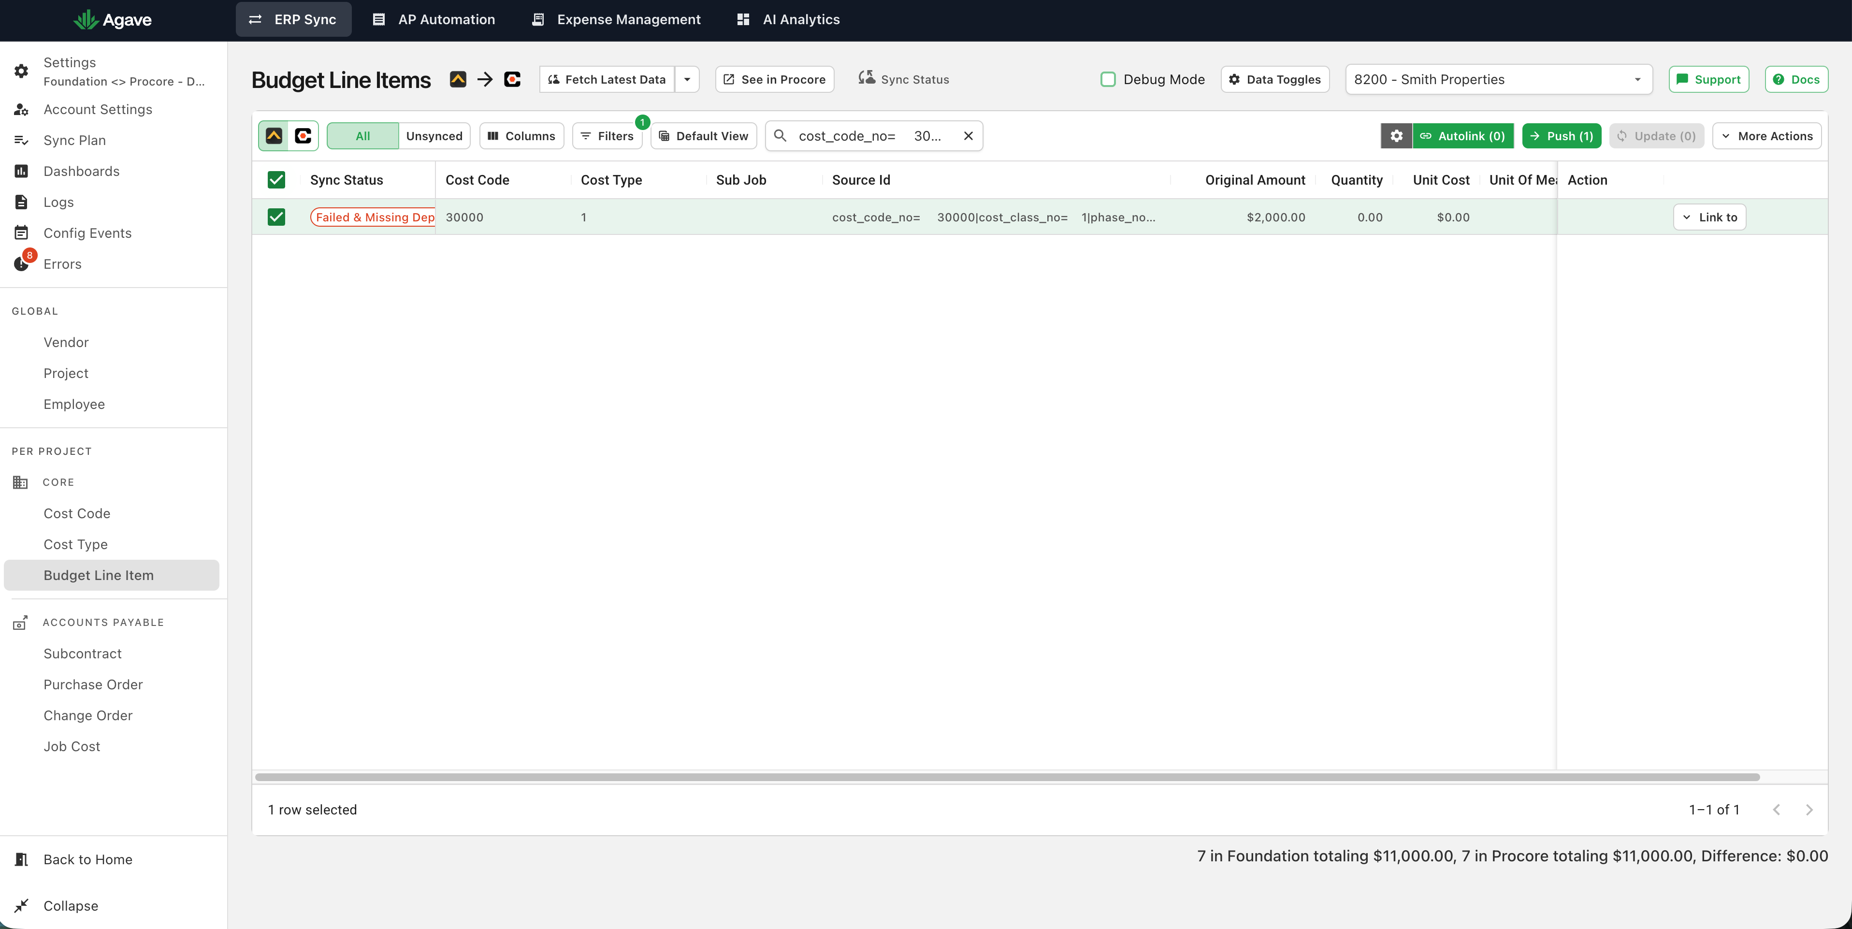Click the horizontal table scrollbar
Image resolution: width=1852 pixels, height=929 pixels.
[1007, 777]
